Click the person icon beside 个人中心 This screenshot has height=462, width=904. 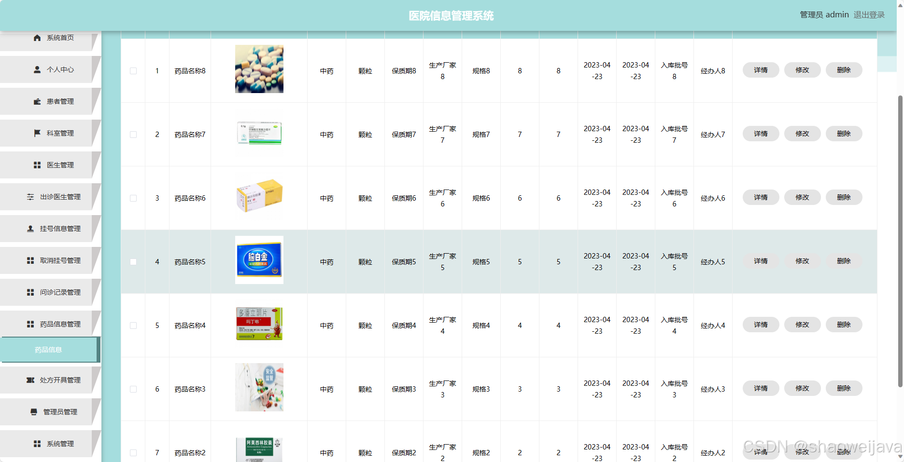[x=37, y=69]
